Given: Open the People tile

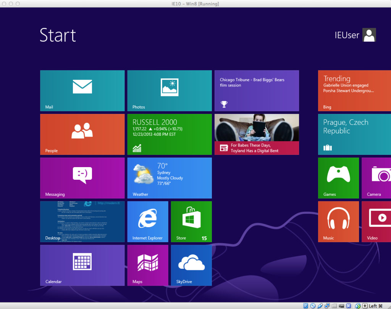Looking at the screenshot, I should pos(82,134).
